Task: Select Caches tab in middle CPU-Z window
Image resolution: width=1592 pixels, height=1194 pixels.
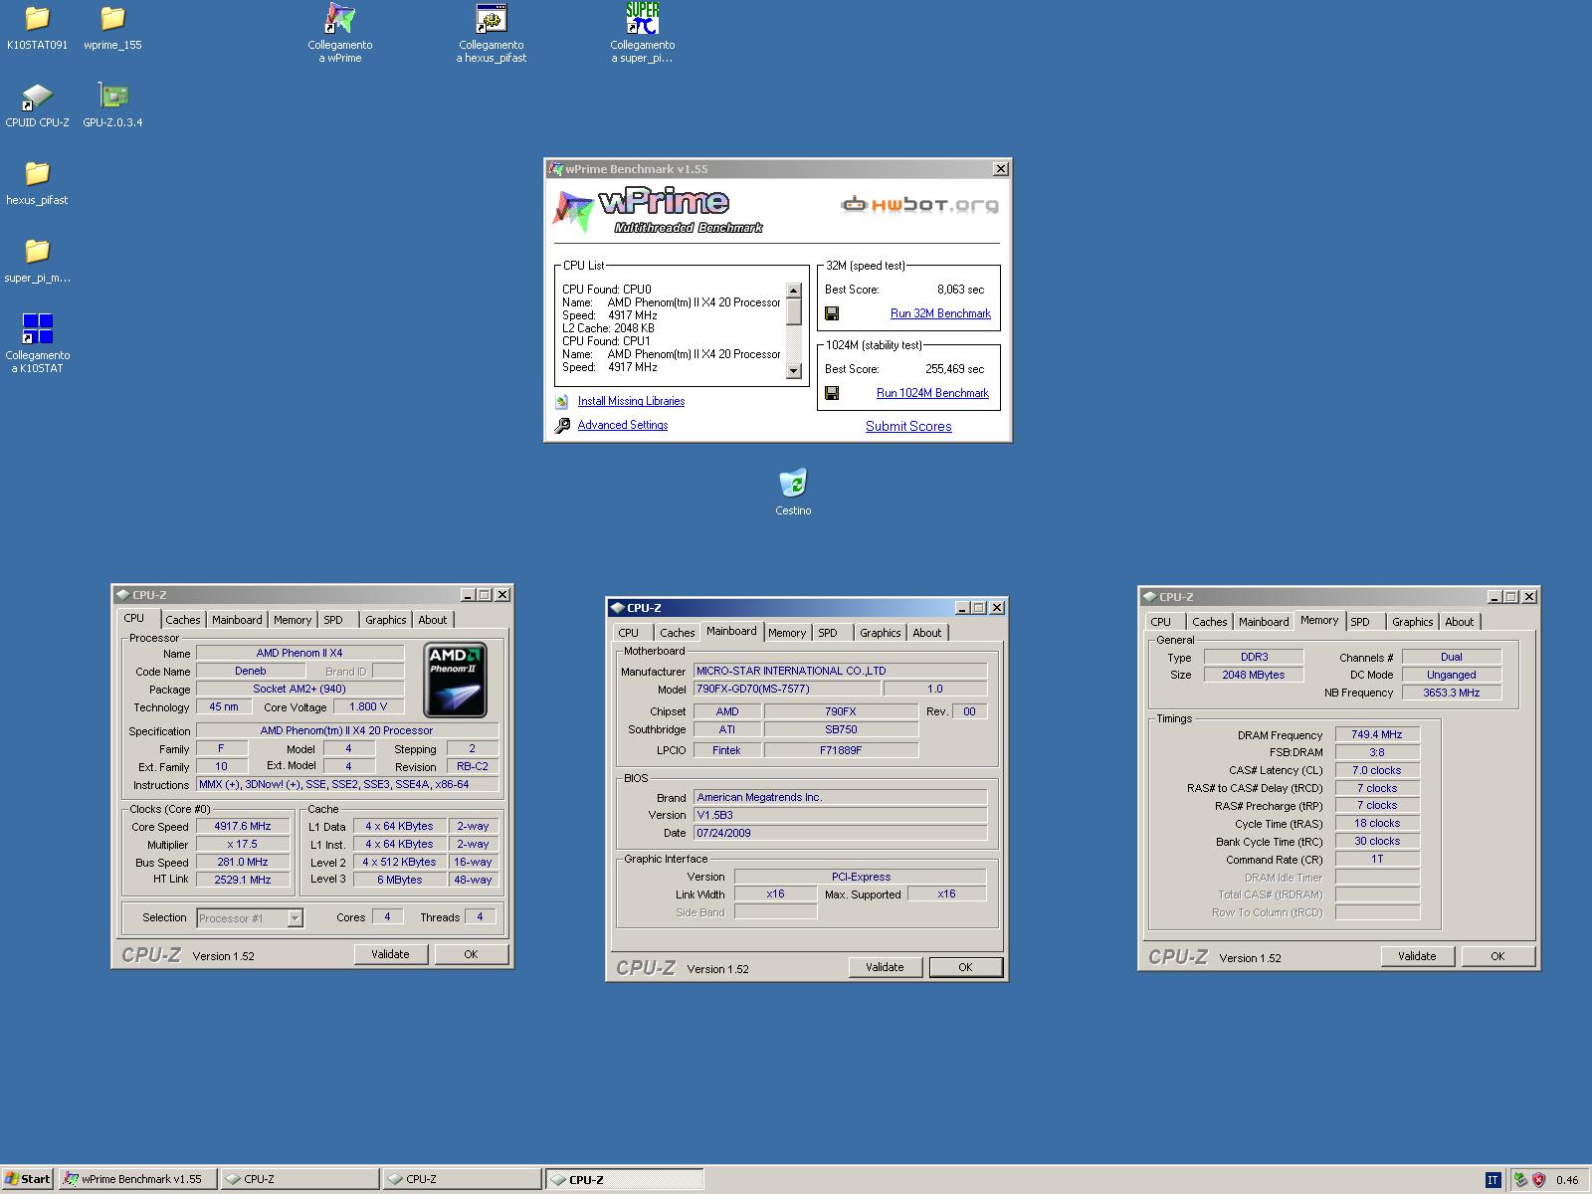Action: click(x=678, y=633)
